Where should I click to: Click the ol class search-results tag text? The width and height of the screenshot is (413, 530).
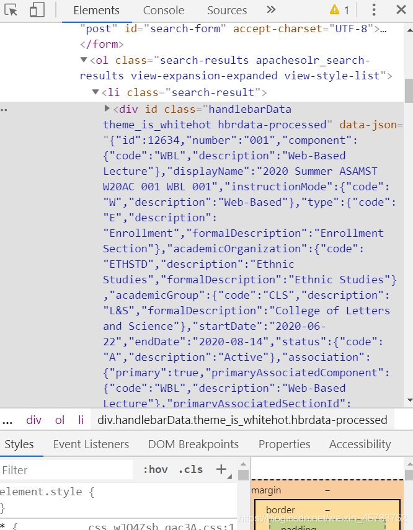point(236,68)
